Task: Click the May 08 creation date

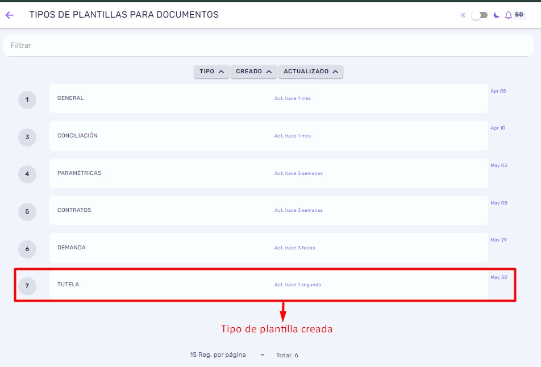Action: tap(499, 203)
